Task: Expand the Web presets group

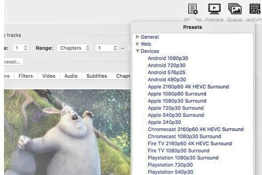Action: (x=138, y=44)
